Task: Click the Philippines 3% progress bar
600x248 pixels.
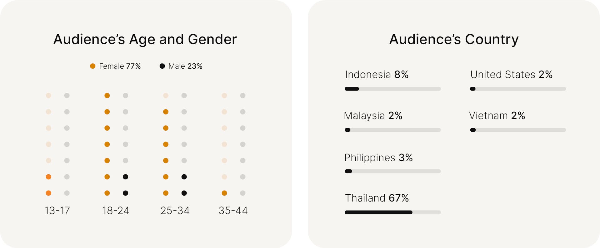Action: point(392,171)
